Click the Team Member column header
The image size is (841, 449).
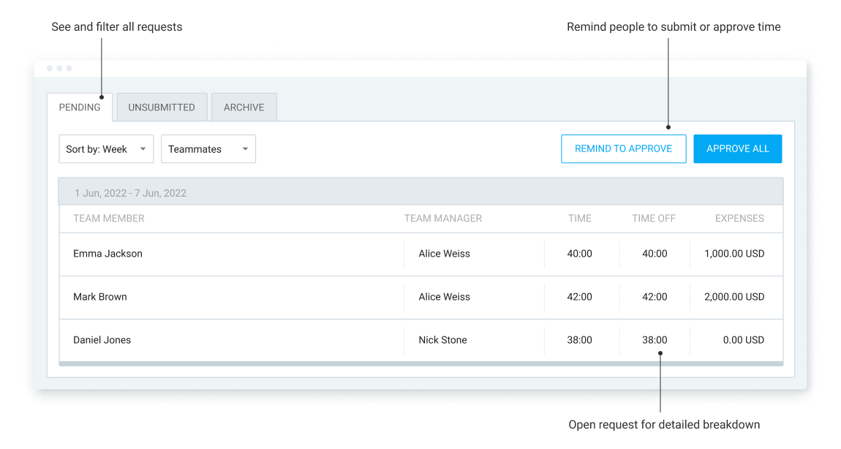click(109, 218)
